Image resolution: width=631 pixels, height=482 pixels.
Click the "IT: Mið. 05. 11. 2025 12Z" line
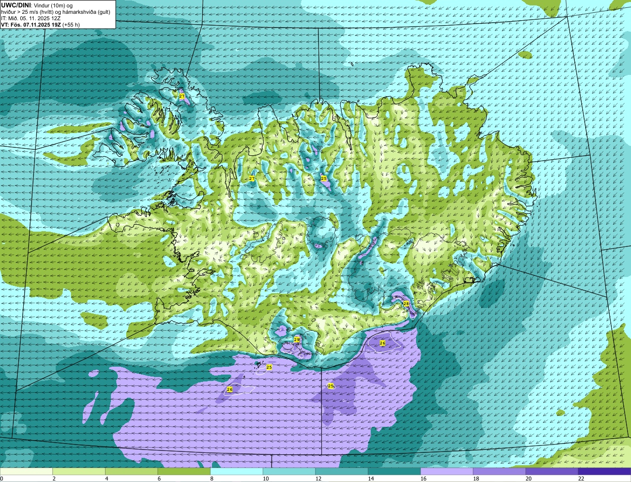click(31, 18)
